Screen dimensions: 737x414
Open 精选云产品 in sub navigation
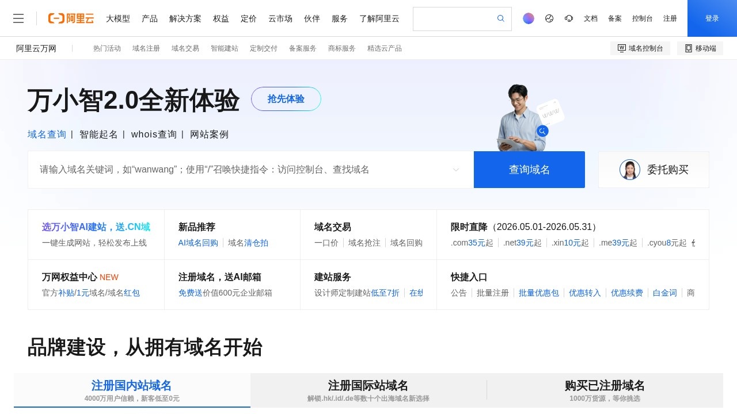point(385,48)
